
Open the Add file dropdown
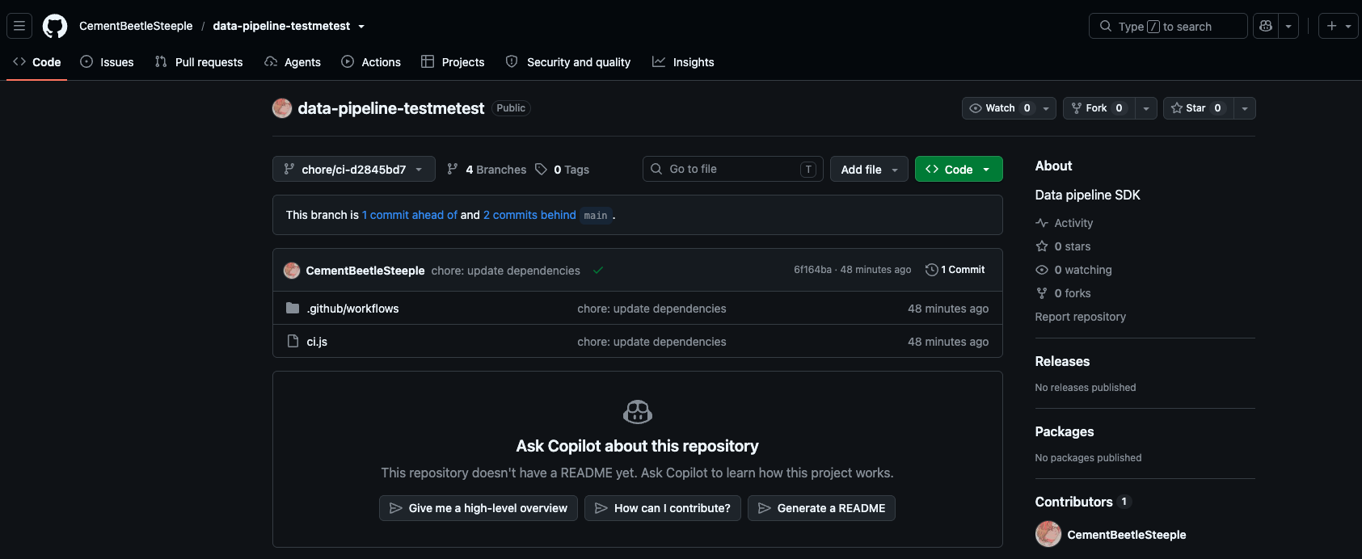[869, 169]
